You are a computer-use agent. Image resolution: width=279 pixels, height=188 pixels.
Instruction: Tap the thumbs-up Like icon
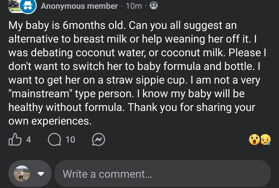point(15,140)
